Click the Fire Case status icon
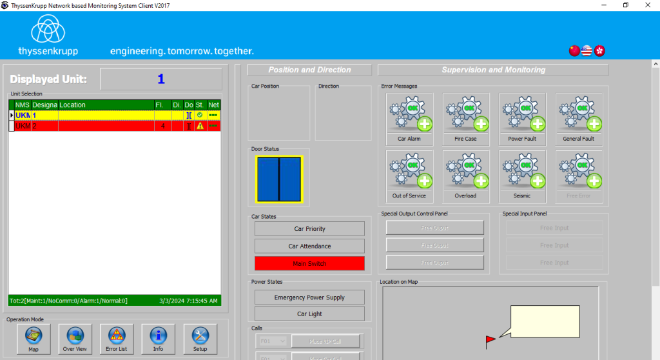This screenshot has width=660, height=360. coord(465,119)
